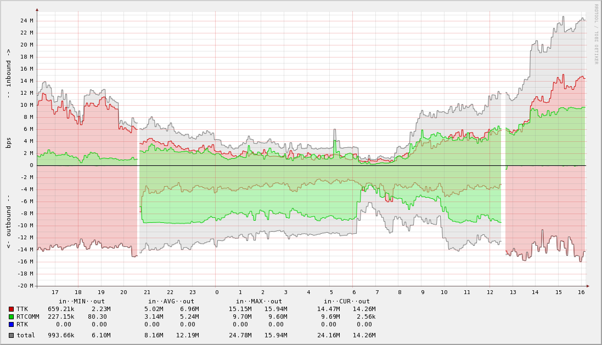Click the 'in··MAX··out' column header
Image resolution: width=602 pixels, height=345 pixels.
click(258, 301)
